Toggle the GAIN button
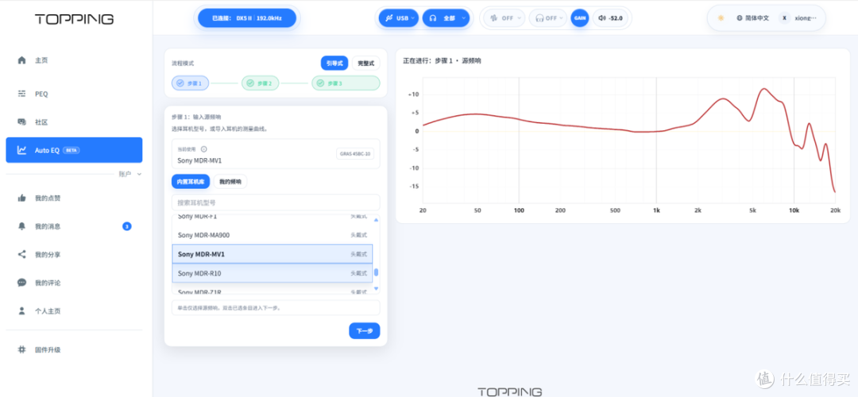The width and height of the screenshot is (858, 397). click(580, 18)
